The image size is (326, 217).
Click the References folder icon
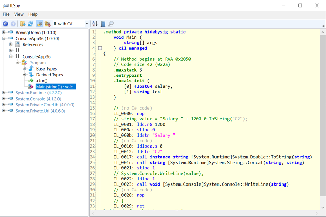[18, 44]
